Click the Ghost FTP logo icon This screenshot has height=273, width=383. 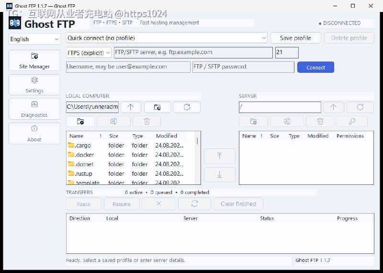pos(15,23)
